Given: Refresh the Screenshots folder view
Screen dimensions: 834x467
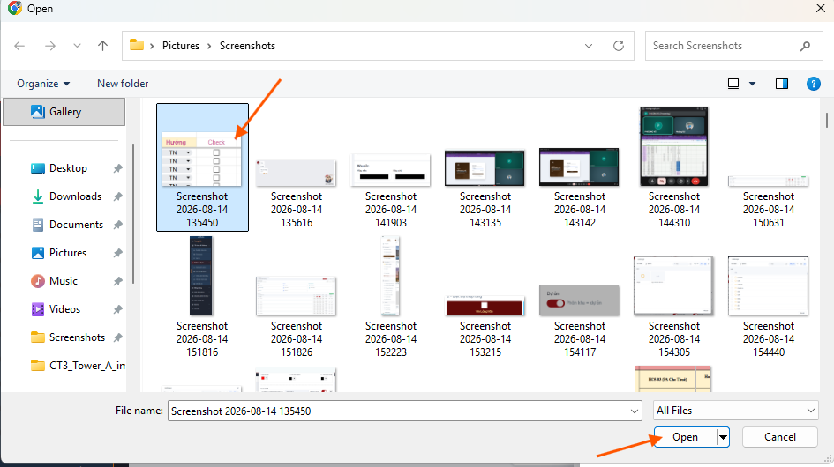Looking at the screenshot, I should coord(618,46).
